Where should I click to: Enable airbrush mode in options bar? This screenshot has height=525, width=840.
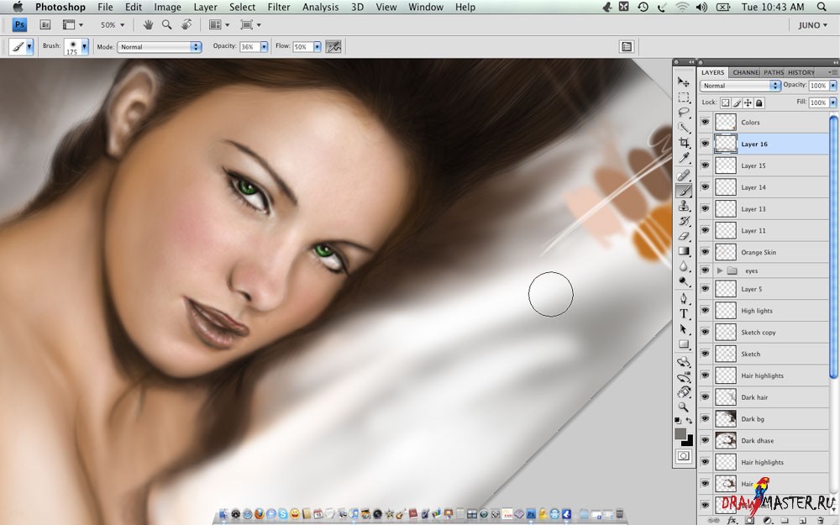pyautogui.click(x=333, y=47)
